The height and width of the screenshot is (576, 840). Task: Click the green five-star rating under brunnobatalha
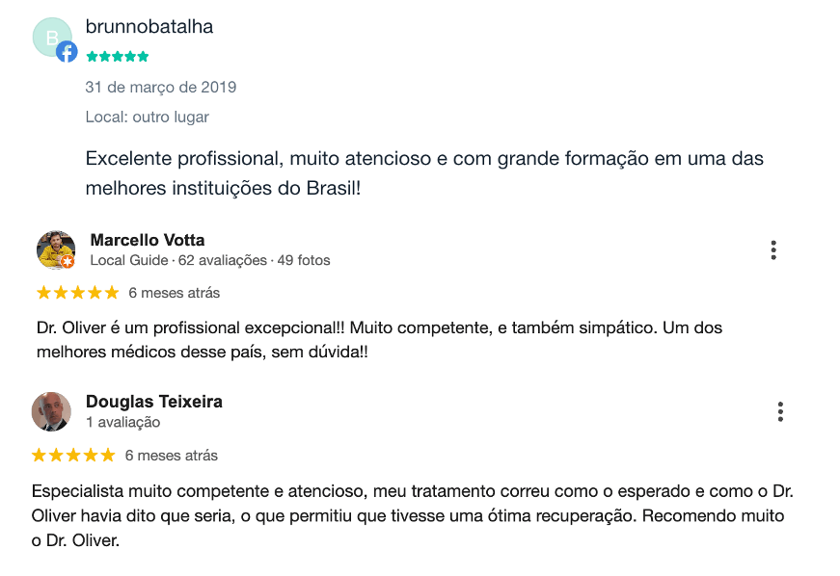pyautogui.click(x=118, y=56)
